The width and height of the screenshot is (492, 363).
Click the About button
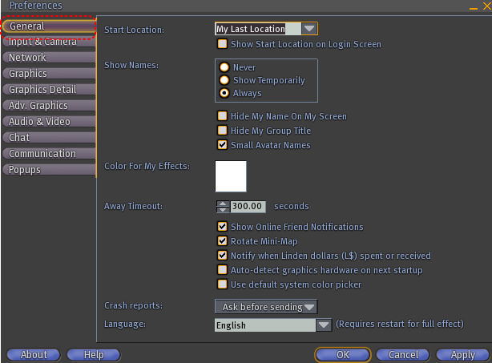pyautogui.click(x=34, y=355)
